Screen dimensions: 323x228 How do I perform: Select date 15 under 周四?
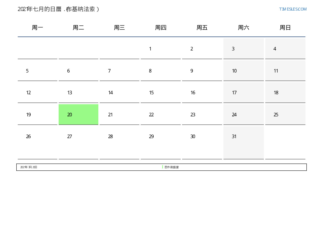(151, 93)
